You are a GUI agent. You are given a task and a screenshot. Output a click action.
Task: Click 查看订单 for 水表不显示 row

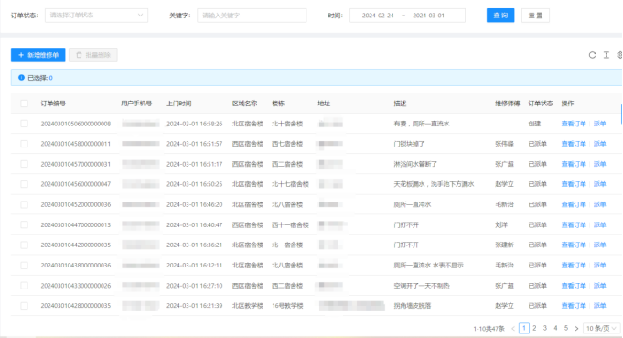(x=574, y=266)
